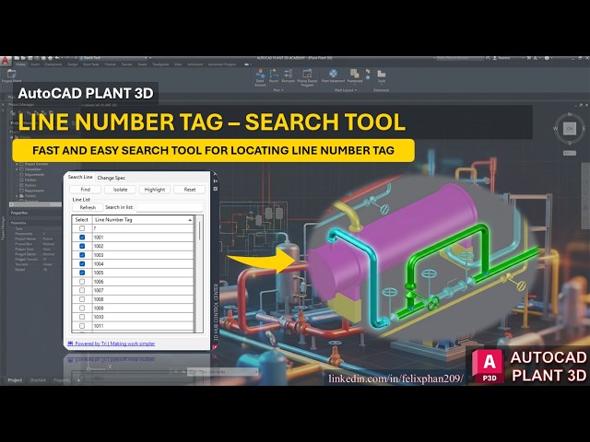Click the 1011 line number tag cell

(143, 326)
